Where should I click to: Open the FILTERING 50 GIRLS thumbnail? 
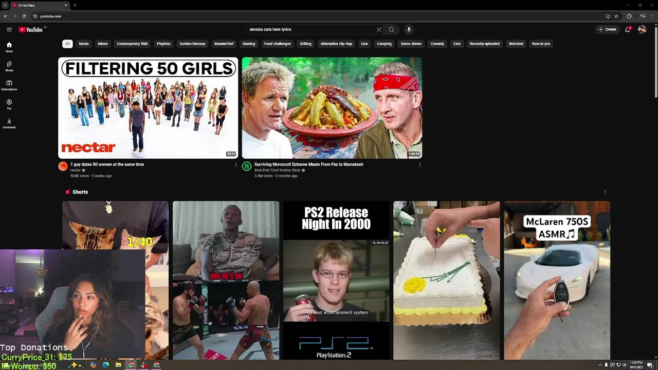[x=148, y=108]
